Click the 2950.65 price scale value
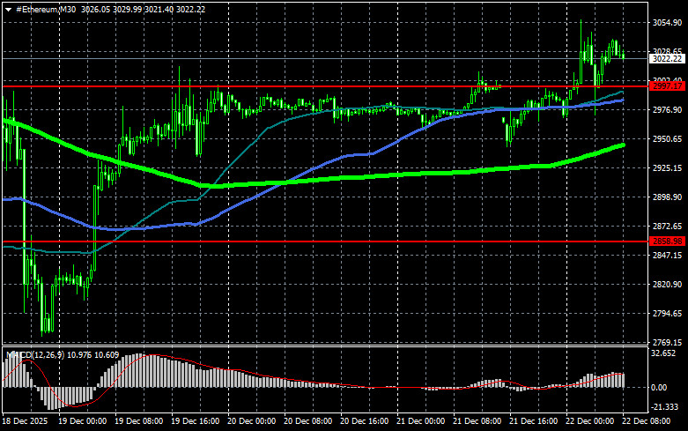 point(667,138)
